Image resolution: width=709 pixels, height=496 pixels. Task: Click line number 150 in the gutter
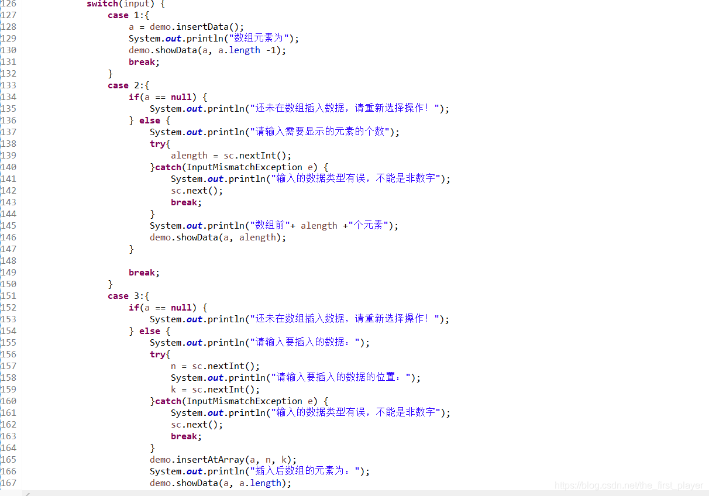tap(9, 284)
